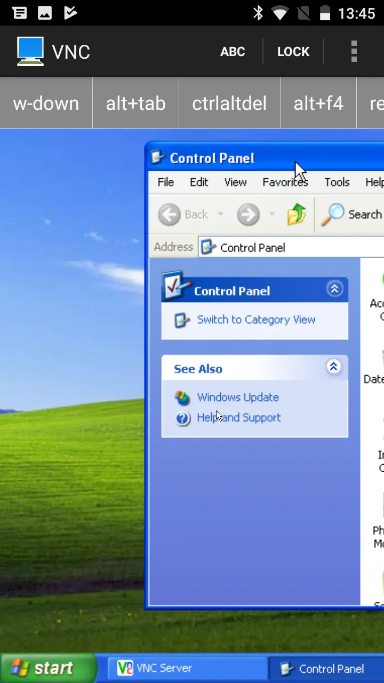Image resolution: width=384 pixels, height=683 pixels.
Task: Collapse the See Also pane section
Action: 334,367
